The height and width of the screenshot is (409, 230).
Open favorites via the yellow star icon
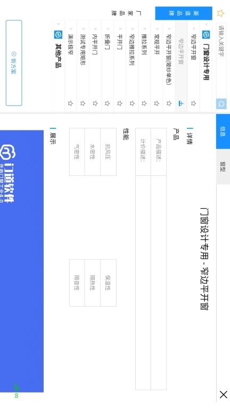click(x=220, y=13)
